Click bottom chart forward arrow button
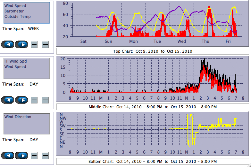Screen dimensions: 251x167 [22, 156]
